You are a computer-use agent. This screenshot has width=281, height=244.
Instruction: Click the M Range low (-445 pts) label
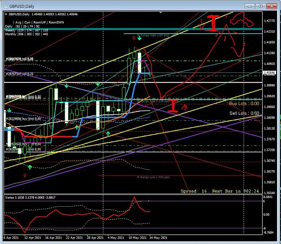pos(153,177)
